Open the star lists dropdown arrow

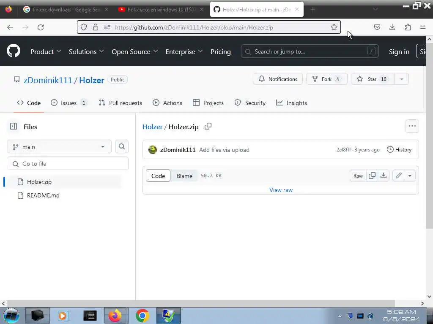pyautogui.click(x=402, y=79)
